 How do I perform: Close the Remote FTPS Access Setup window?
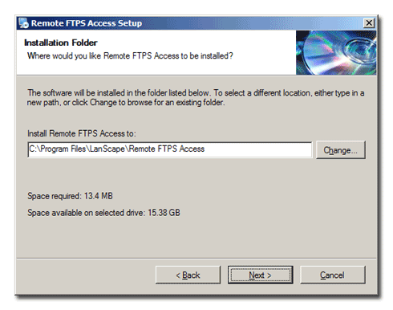pyautogui.click(x=369, y=23)
